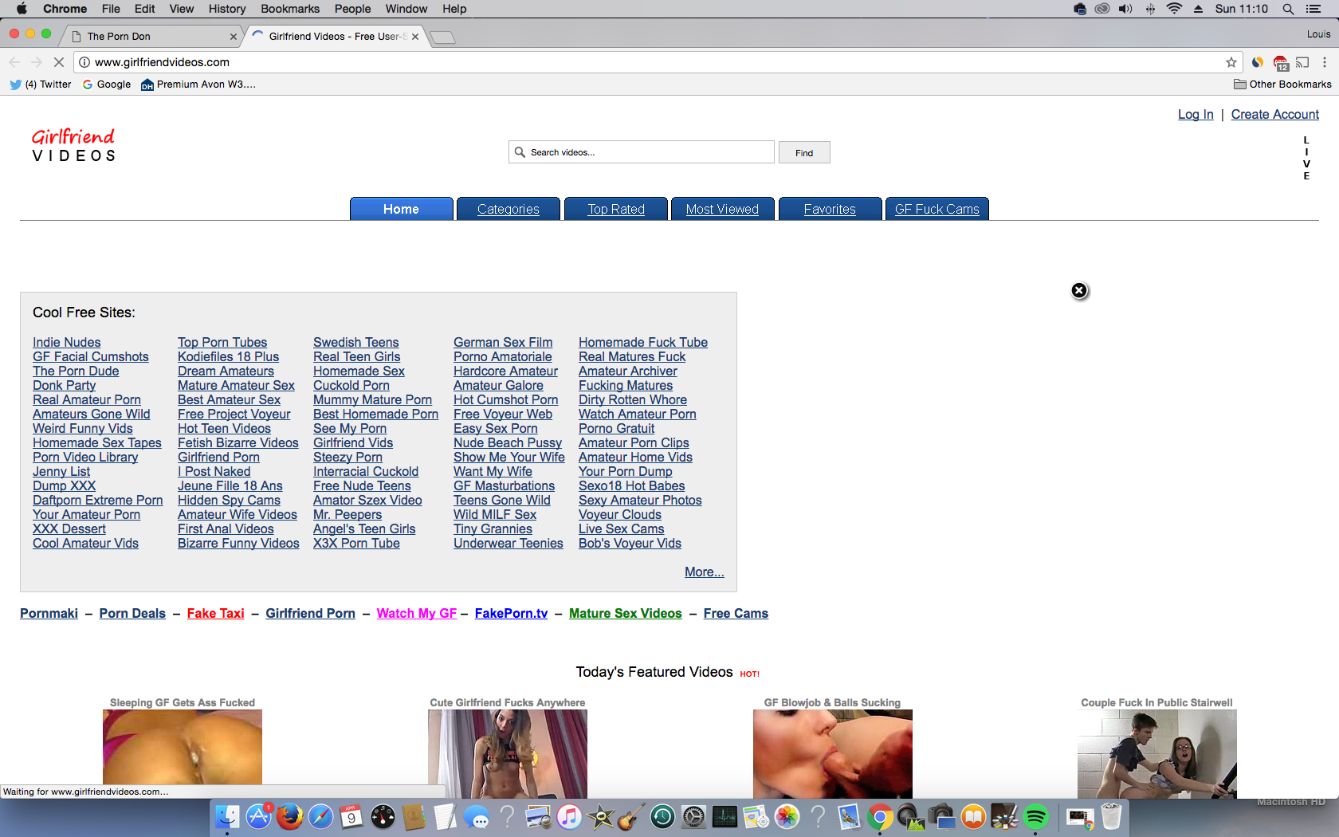This screenshot has height=837, width=1339.
Task: Switch to The Porn Don tab
Action: click(151, 37)
